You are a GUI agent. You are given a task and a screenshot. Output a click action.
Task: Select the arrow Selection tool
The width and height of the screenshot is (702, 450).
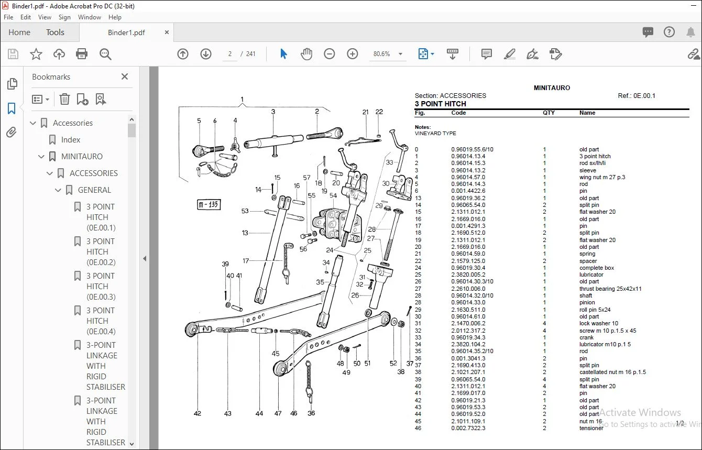283,54
